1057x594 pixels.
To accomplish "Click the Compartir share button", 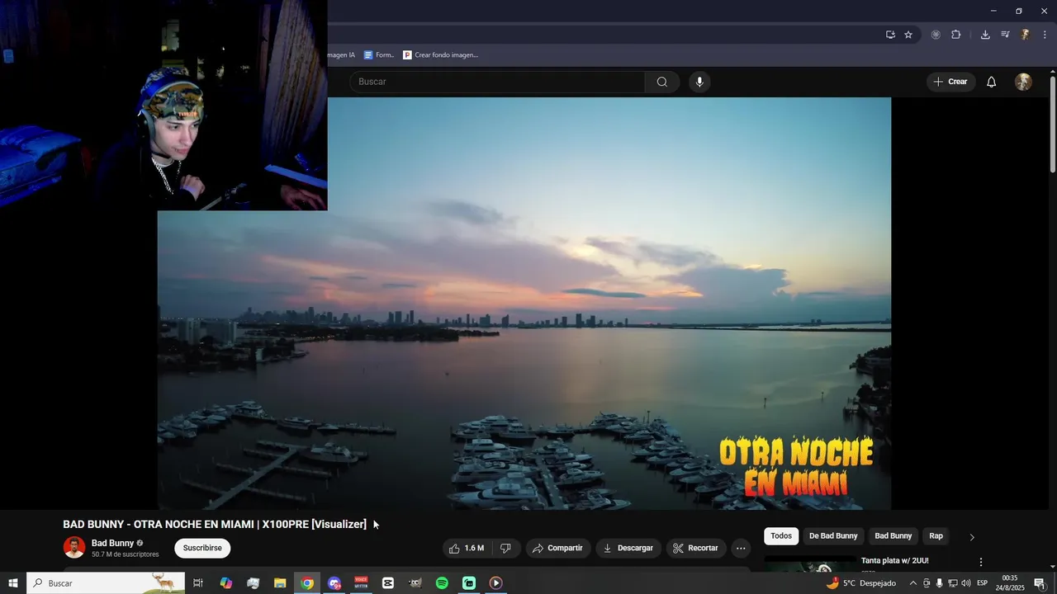I will point(557,548).
